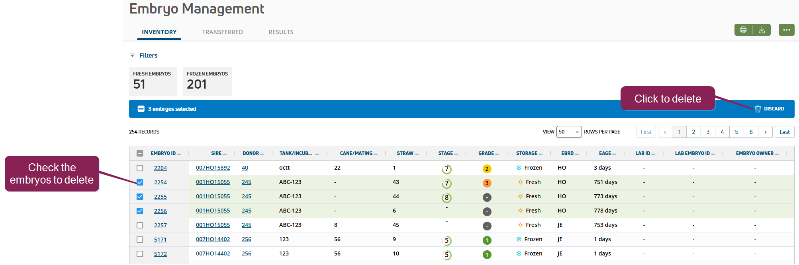The image size is (799, 265).
Task: Check the checkbox for embryo 2204
Action: tap(140, 168)
